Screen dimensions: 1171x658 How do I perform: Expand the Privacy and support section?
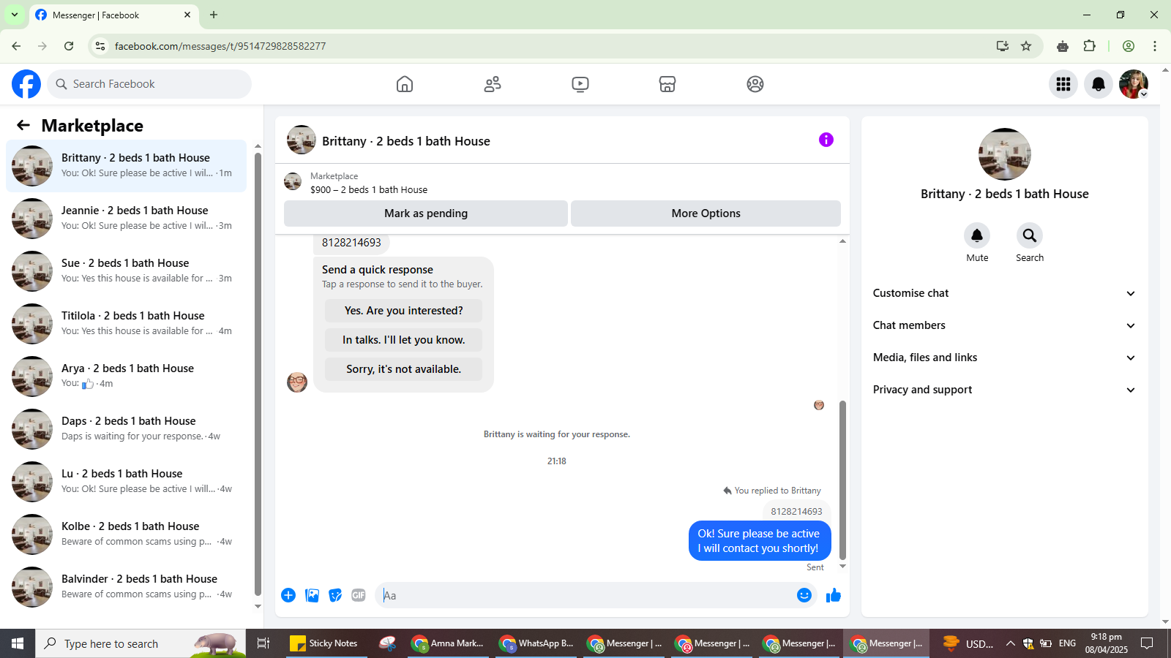click(x=1004, y=390)
